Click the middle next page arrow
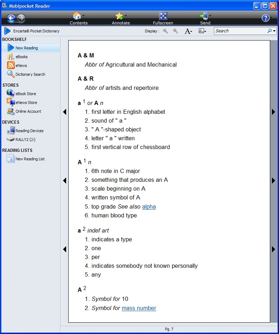279x334 pixels. coord(273,181)
